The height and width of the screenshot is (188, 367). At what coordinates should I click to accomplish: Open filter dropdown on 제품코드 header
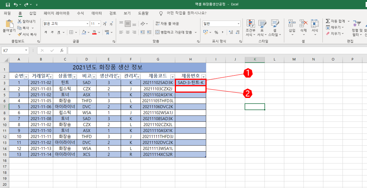coord(173,77)
